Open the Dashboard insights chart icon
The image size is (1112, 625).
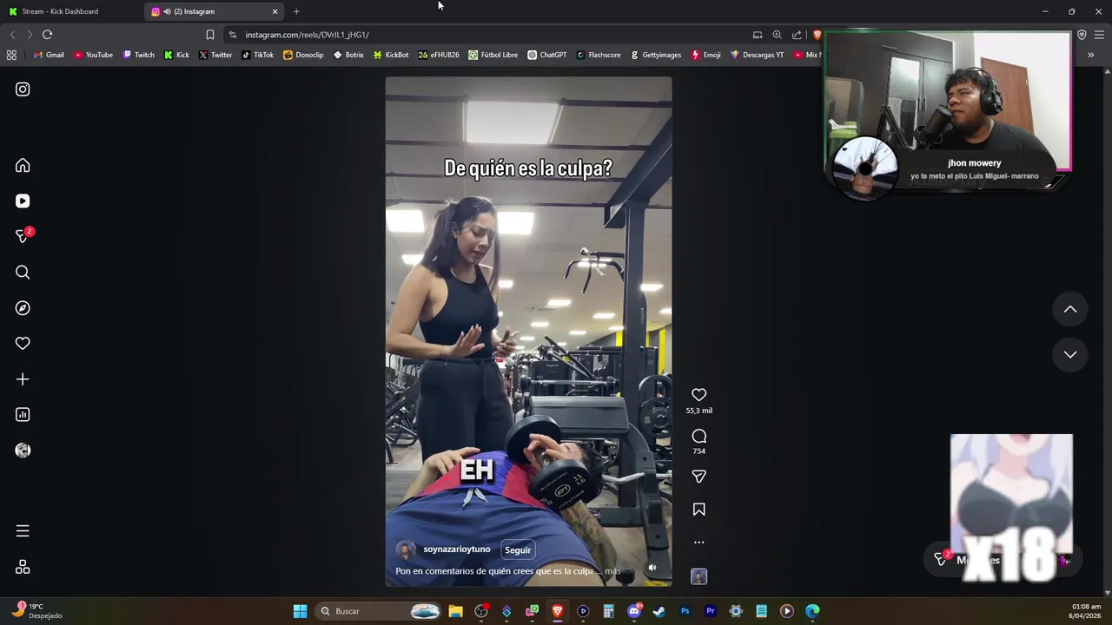[23, 415]
